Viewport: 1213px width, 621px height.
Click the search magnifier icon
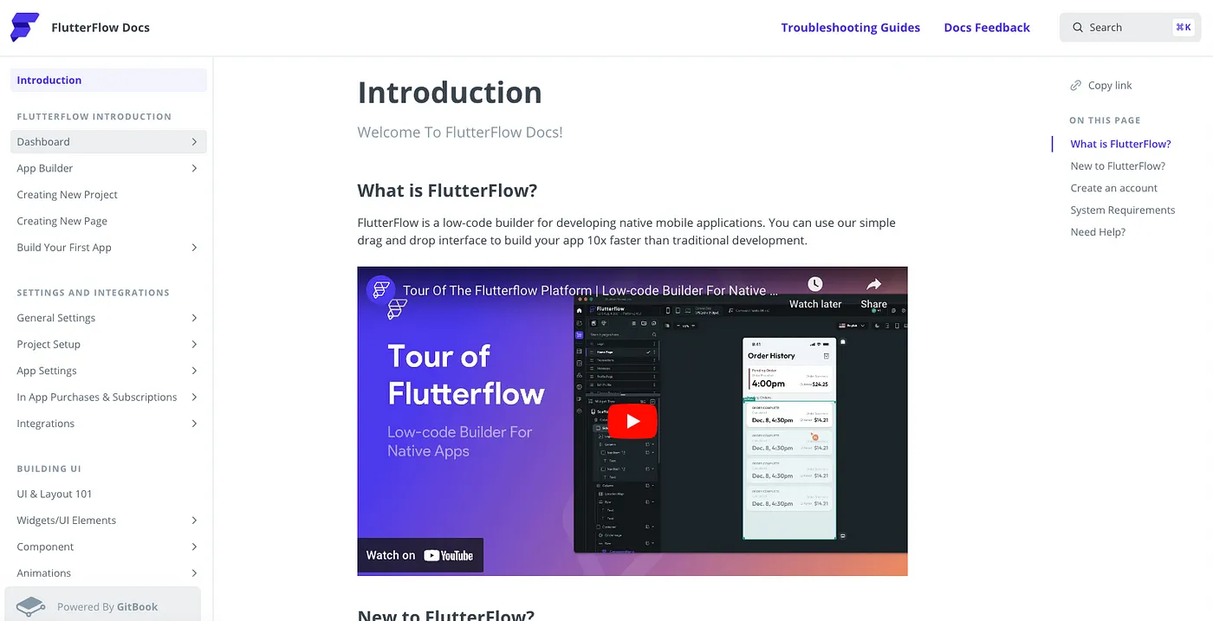click(x=1078, y=28)
